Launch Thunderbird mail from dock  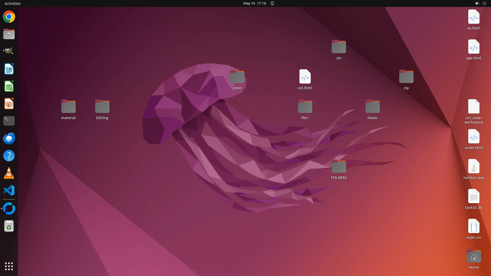pos(9,139)
